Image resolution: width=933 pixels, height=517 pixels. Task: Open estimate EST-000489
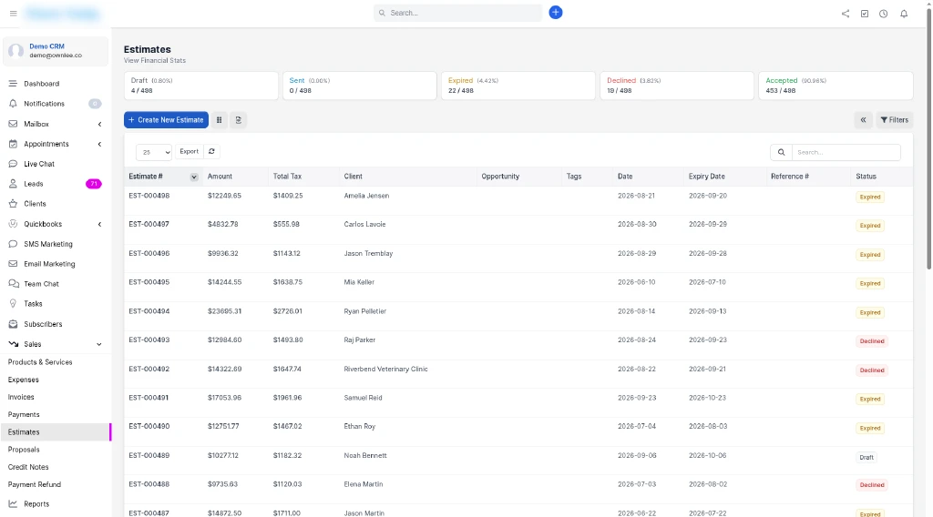coord(149,456)
